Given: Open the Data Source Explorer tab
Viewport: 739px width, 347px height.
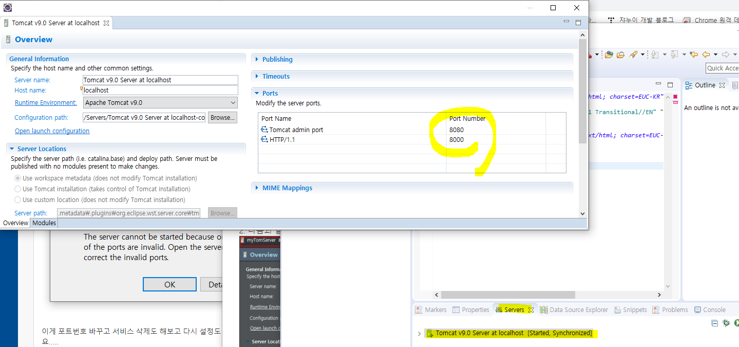Looking at the screenshot, I should click(574, 310).
